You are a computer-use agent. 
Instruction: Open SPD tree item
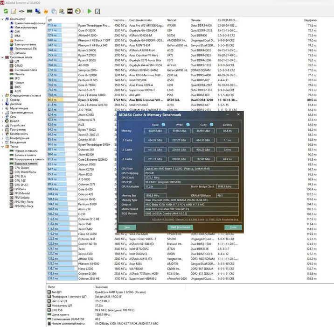pos(17,78)
